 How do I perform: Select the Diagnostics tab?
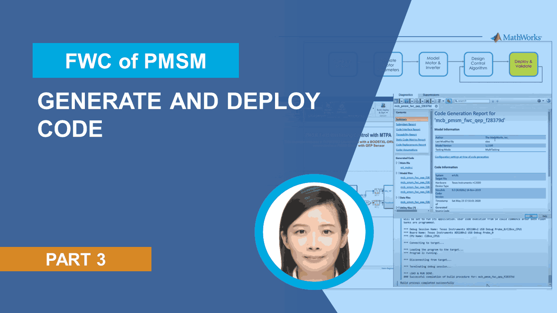pos(406,95)
